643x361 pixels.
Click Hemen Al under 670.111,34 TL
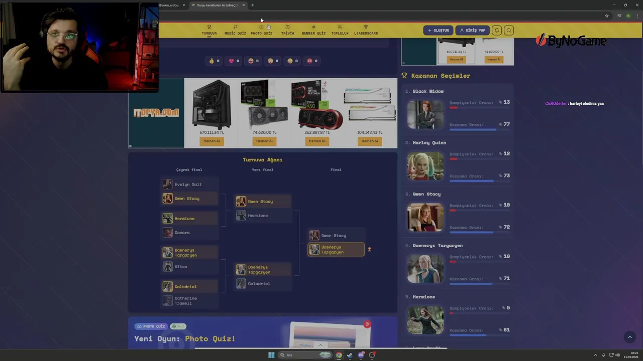211,141
